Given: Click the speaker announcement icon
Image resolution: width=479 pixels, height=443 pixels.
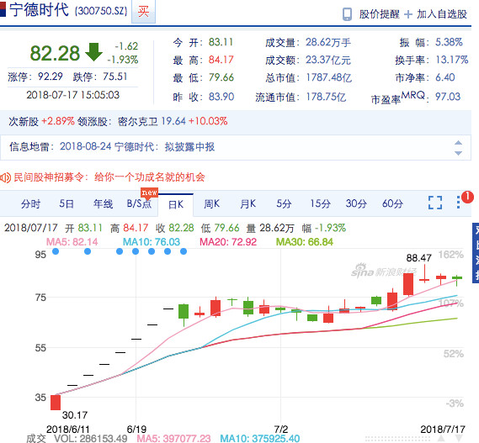Looking at the screenshot, I should coord(5,177).
